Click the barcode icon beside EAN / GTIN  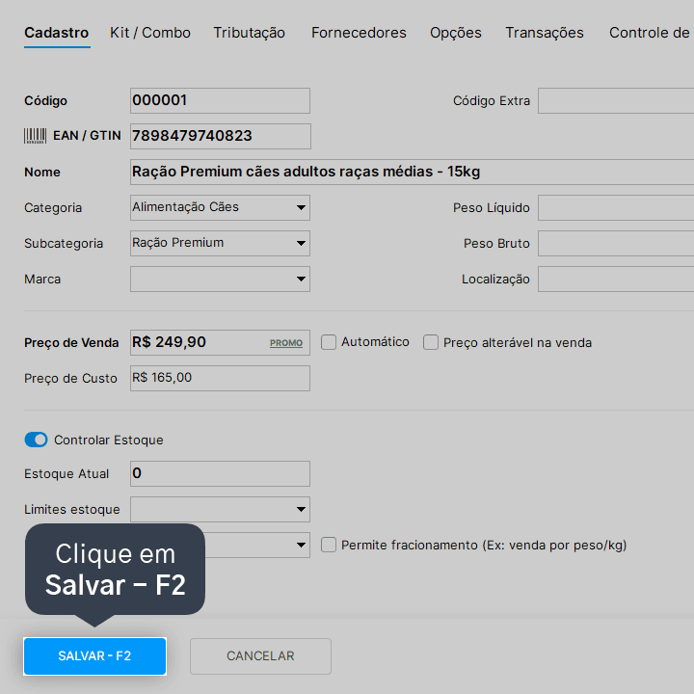click(35, 136)
